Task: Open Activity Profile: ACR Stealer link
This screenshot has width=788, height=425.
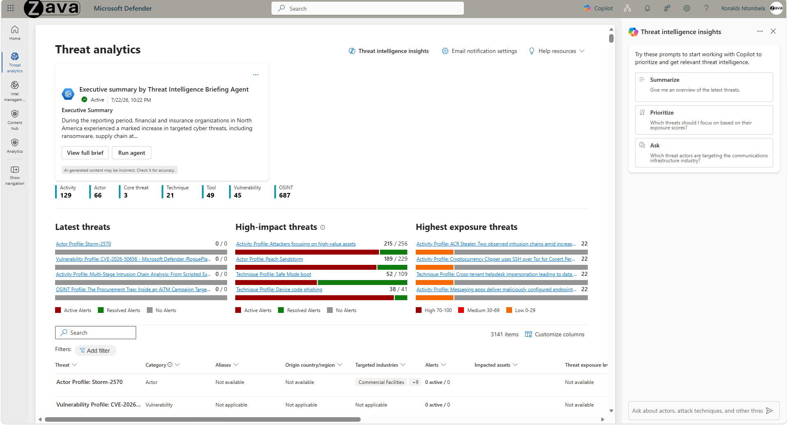Action: click(x=496, y=244)
